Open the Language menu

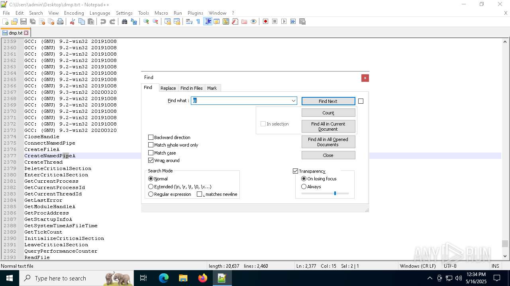(100, 13)
